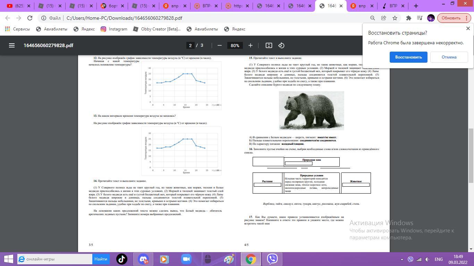This screenshot has width=474, height=266.
Task: Click the Отмена button
Action: [x=449, y=57]
